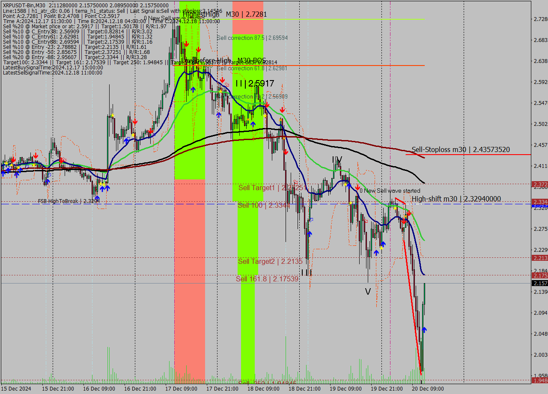Click the 'Sell %10 @ Entry -23: 2.78882' line

point(74,47)
